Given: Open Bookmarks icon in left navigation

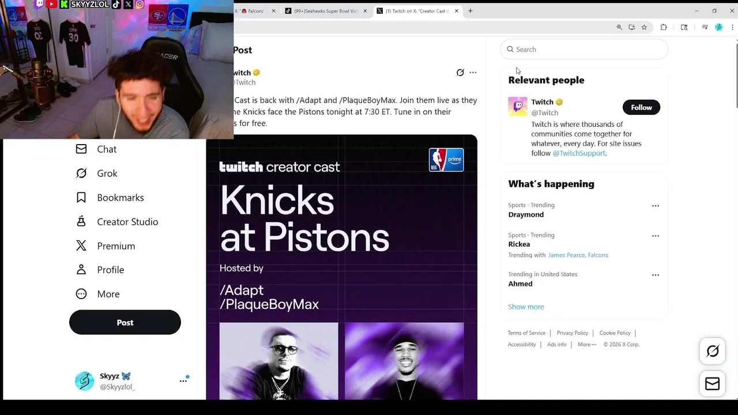Looking at the screenshot, I should [x=81, y=198].
